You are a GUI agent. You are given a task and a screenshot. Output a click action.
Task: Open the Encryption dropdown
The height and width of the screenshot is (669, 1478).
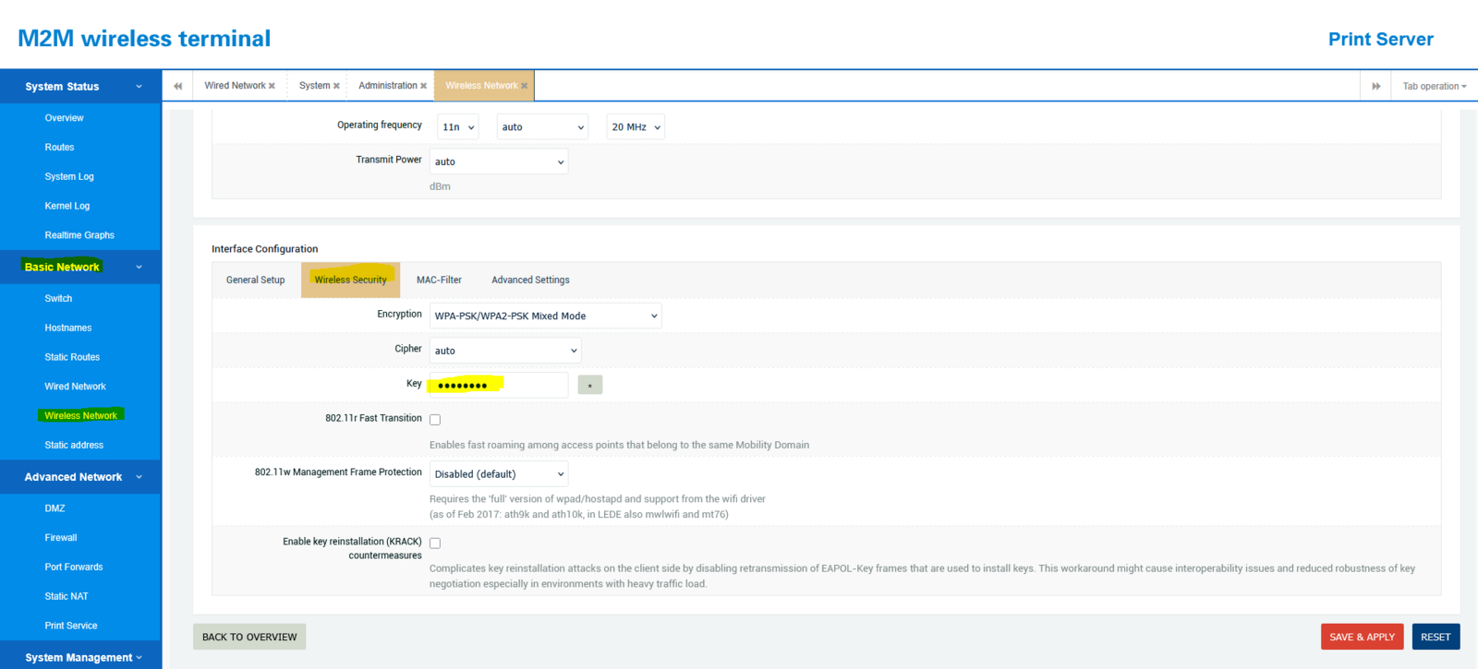point(545,316)
